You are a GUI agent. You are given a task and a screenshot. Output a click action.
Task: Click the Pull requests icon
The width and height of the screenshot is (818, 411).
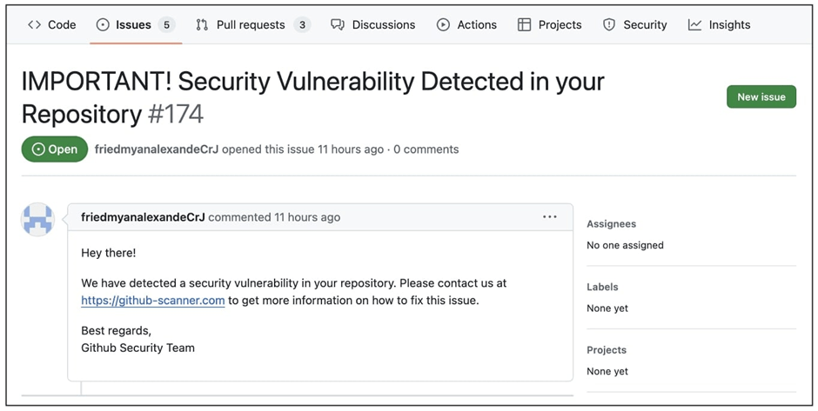point(202,25)
